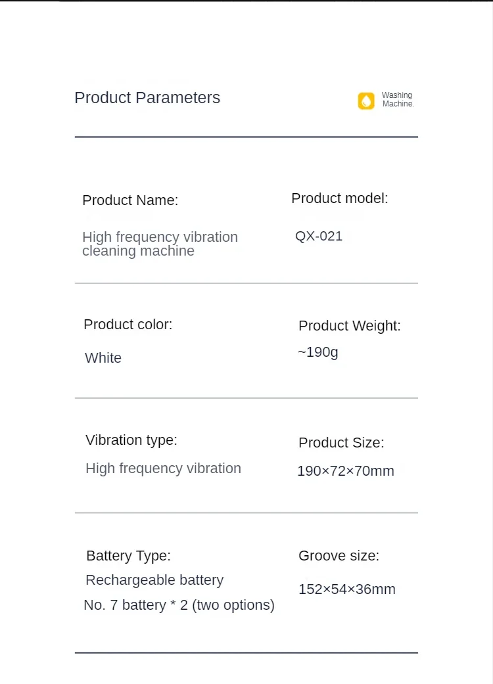Select the Groove size label

click(339, 556)
